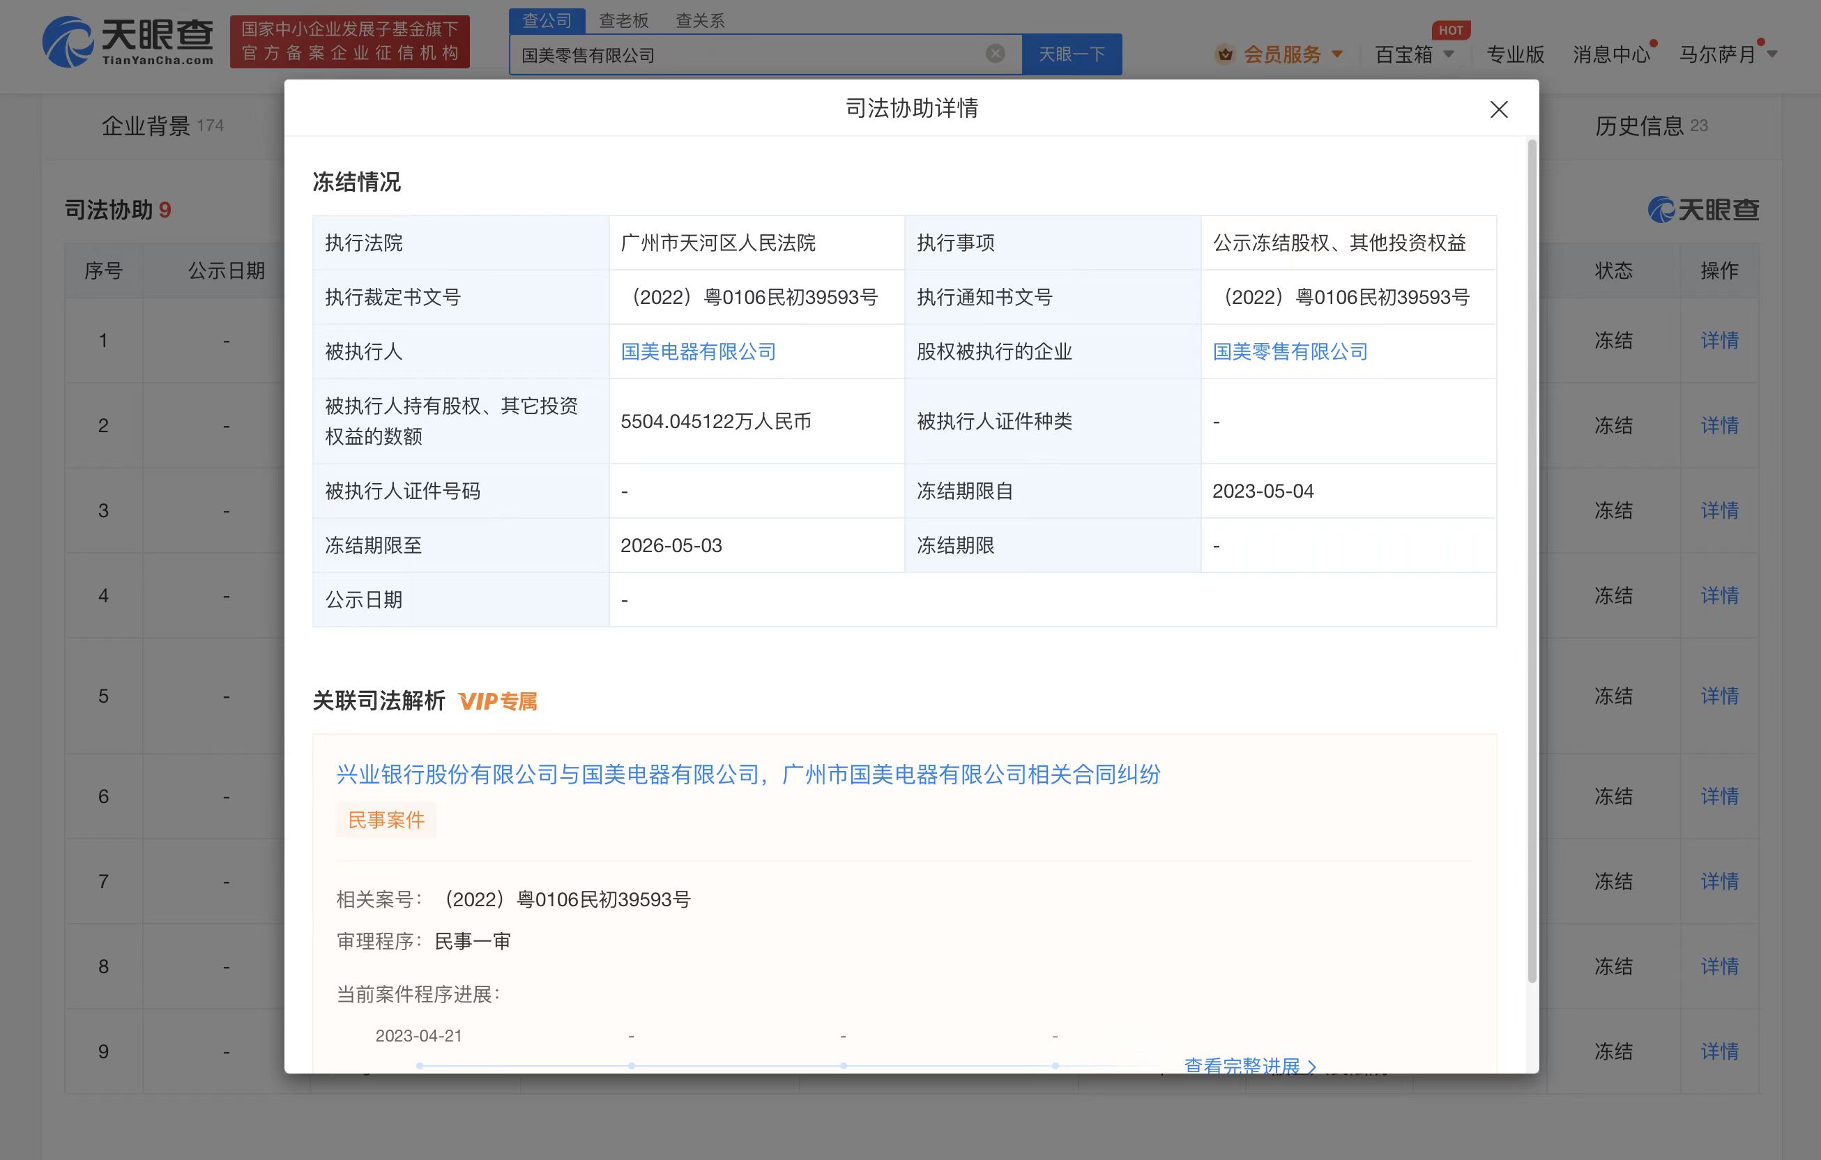Click 执行通知书文号 value cell
This screenshot has height=1160, width=1821.
1348,297
